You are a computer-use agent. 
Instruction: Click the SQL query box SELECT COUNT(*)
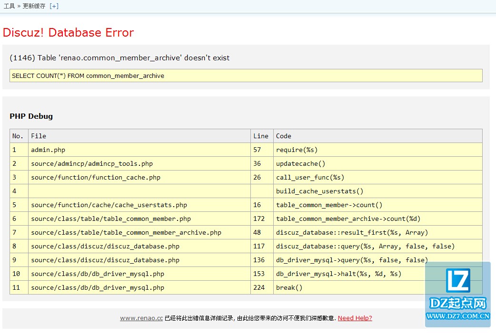(246, 76)
